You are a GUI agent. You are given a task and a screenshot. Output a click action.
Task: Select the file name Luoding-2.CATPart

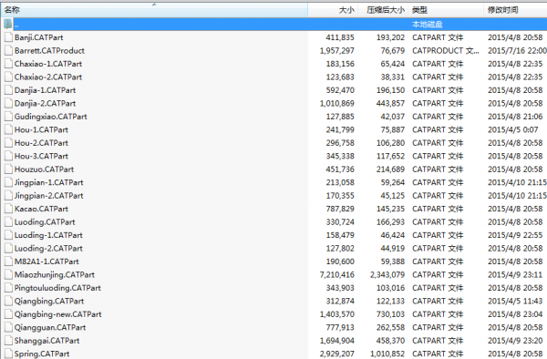pyautogui.click(x=48, y=249)
